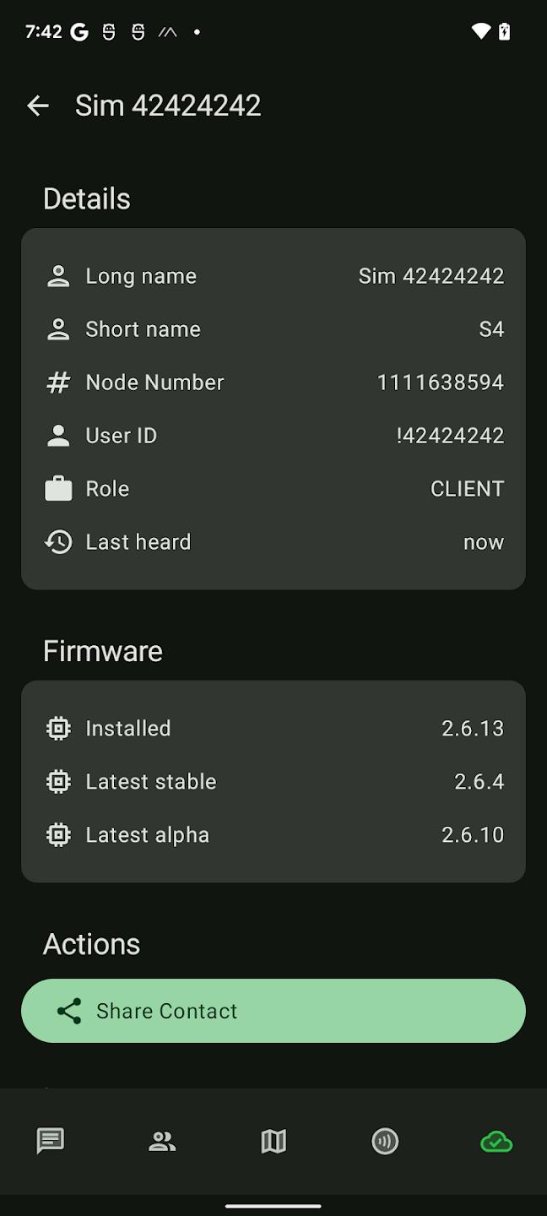This screenshot has height=1216, width=547.
Task: Open the Map view icon
Action: click(x=273, y=1142)
